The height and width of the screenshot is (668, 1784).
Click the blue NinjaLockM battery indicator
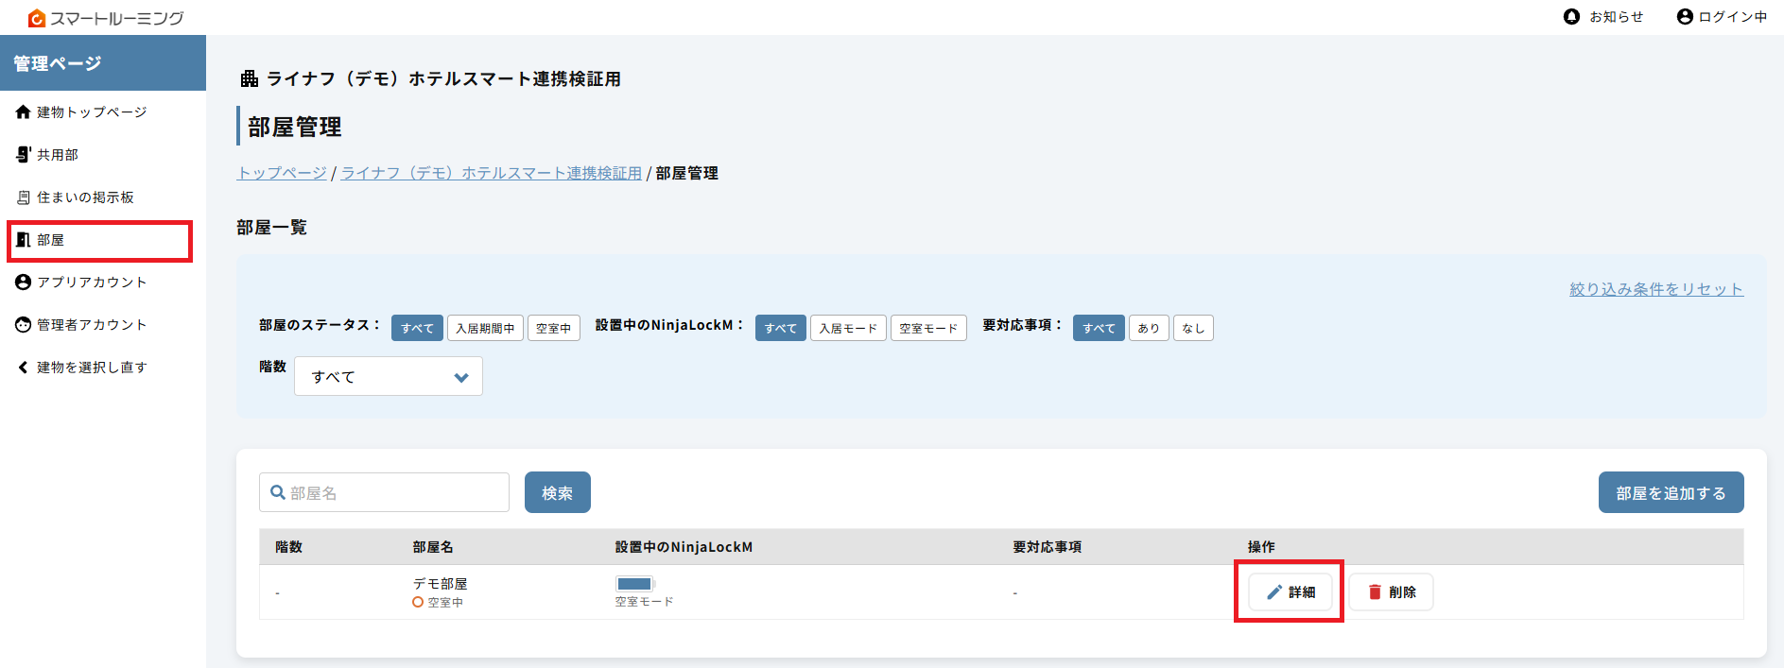[634, 584]
